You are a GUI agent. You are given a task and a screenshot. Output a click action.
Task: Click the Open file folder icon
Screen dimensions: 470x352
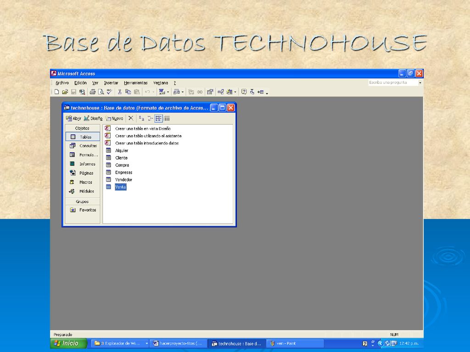click(65, 92)
